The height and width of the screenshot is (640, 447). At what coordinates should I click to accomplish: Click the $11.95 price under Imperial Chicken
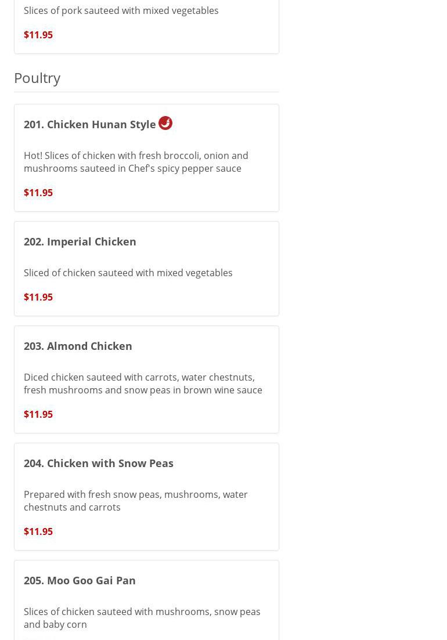[x=38, y=297]
